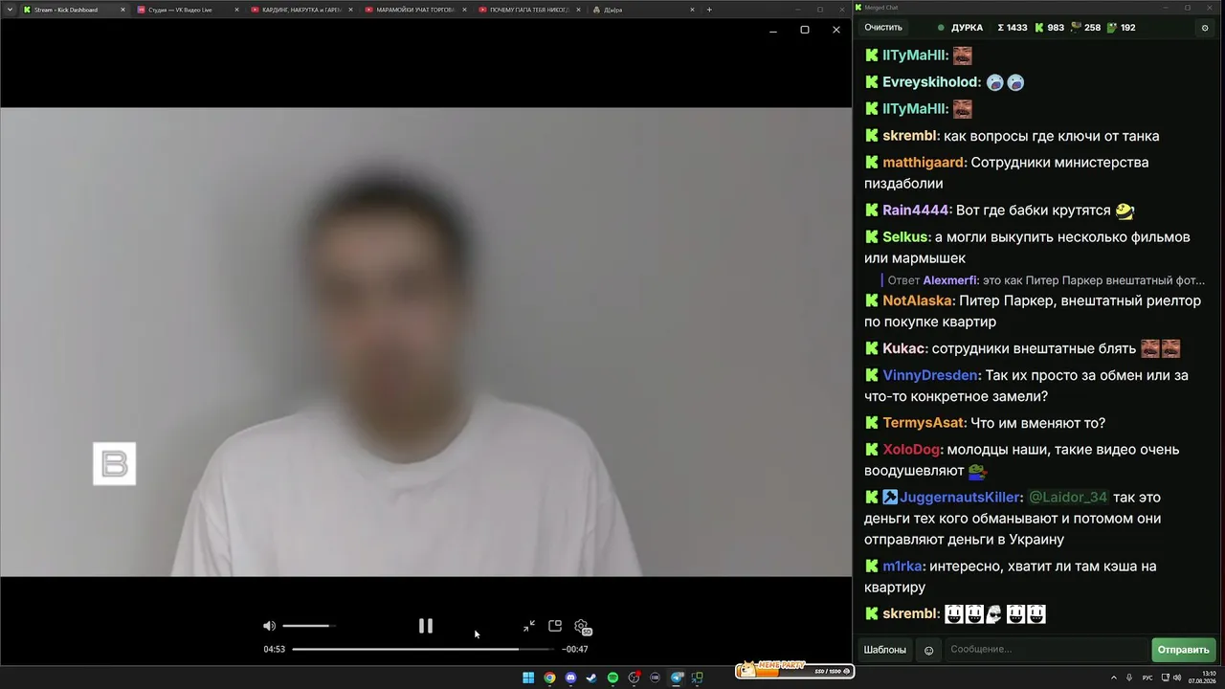Show hidden system tray icons

[x=1114, y=678]
